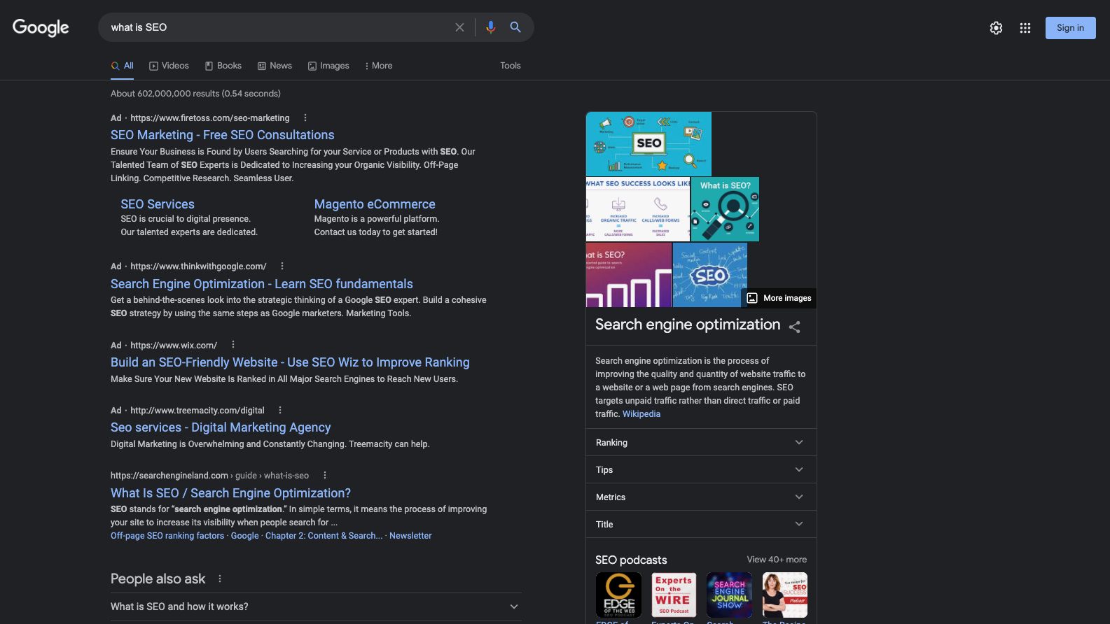This screenshot has width=1110, height=624.
Task: Click the Sign in button
Action: click(x=1070, y=28)
